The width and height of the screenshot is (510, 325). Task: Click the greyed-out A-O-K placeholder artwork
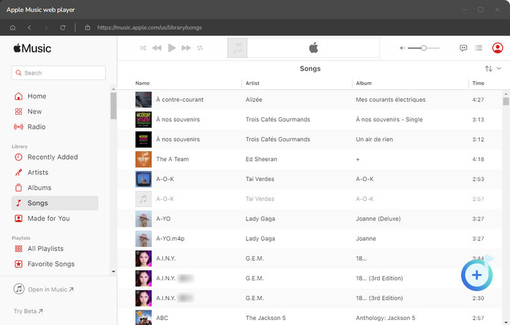143,199
